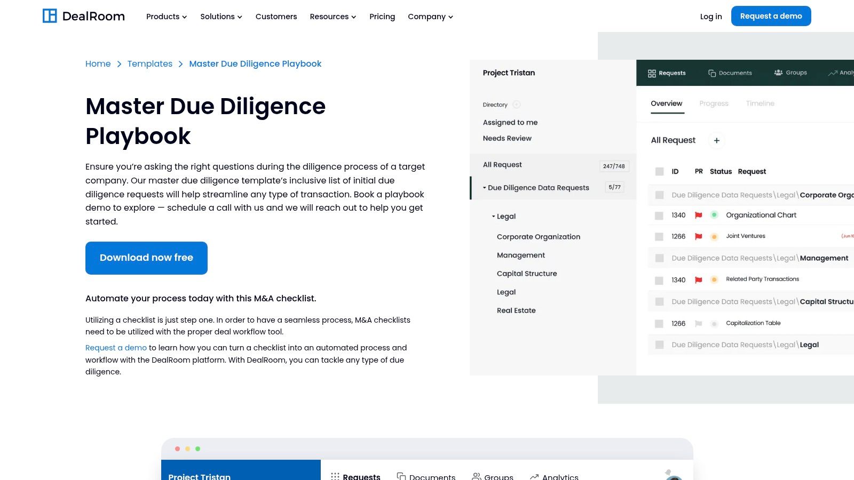This screenshot has width=854, height=480.
Task: Follow the inline Request a demo link
Action: 116,348
